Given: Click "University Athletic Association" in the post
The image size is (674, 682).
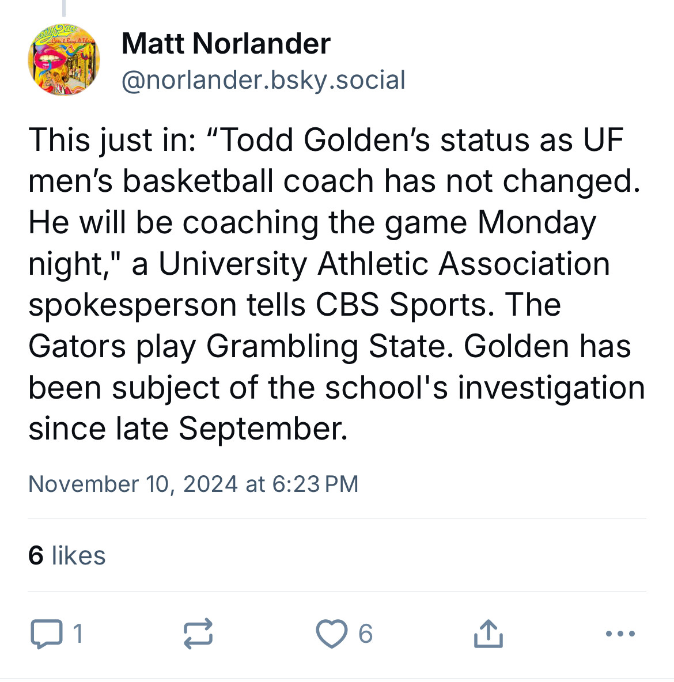Looking at the screenshot, I should 384,264.
